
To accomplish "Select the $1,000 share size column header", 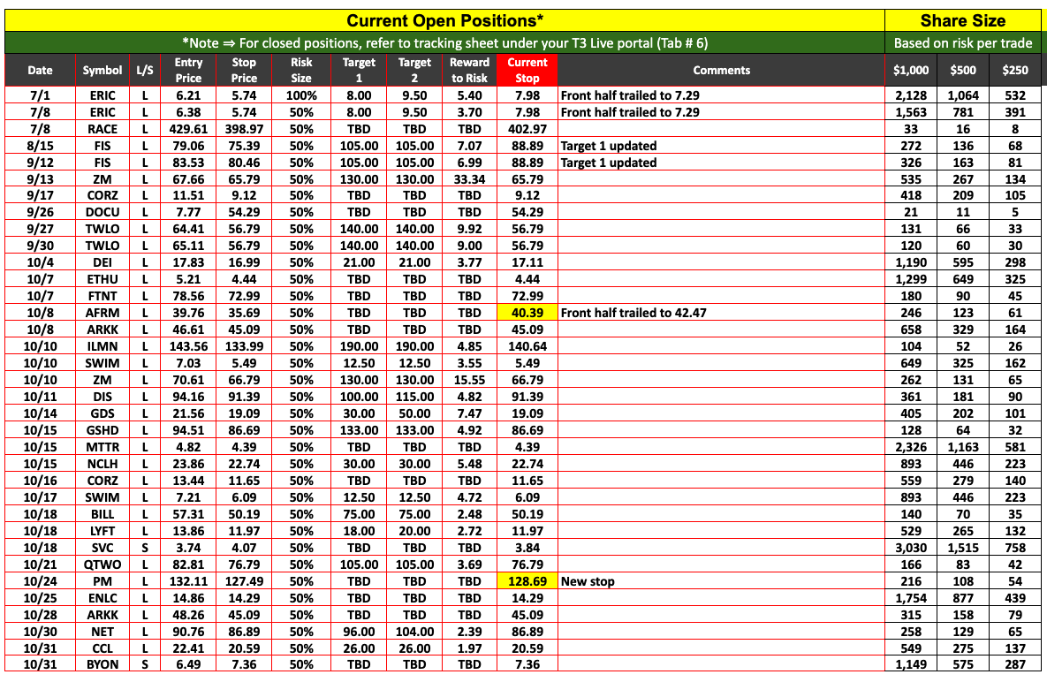I will tap(911, 70).
